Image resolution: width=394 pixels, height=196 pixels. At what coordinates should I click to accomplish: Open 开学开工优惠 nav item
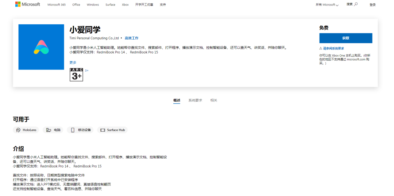coord(144,5)
